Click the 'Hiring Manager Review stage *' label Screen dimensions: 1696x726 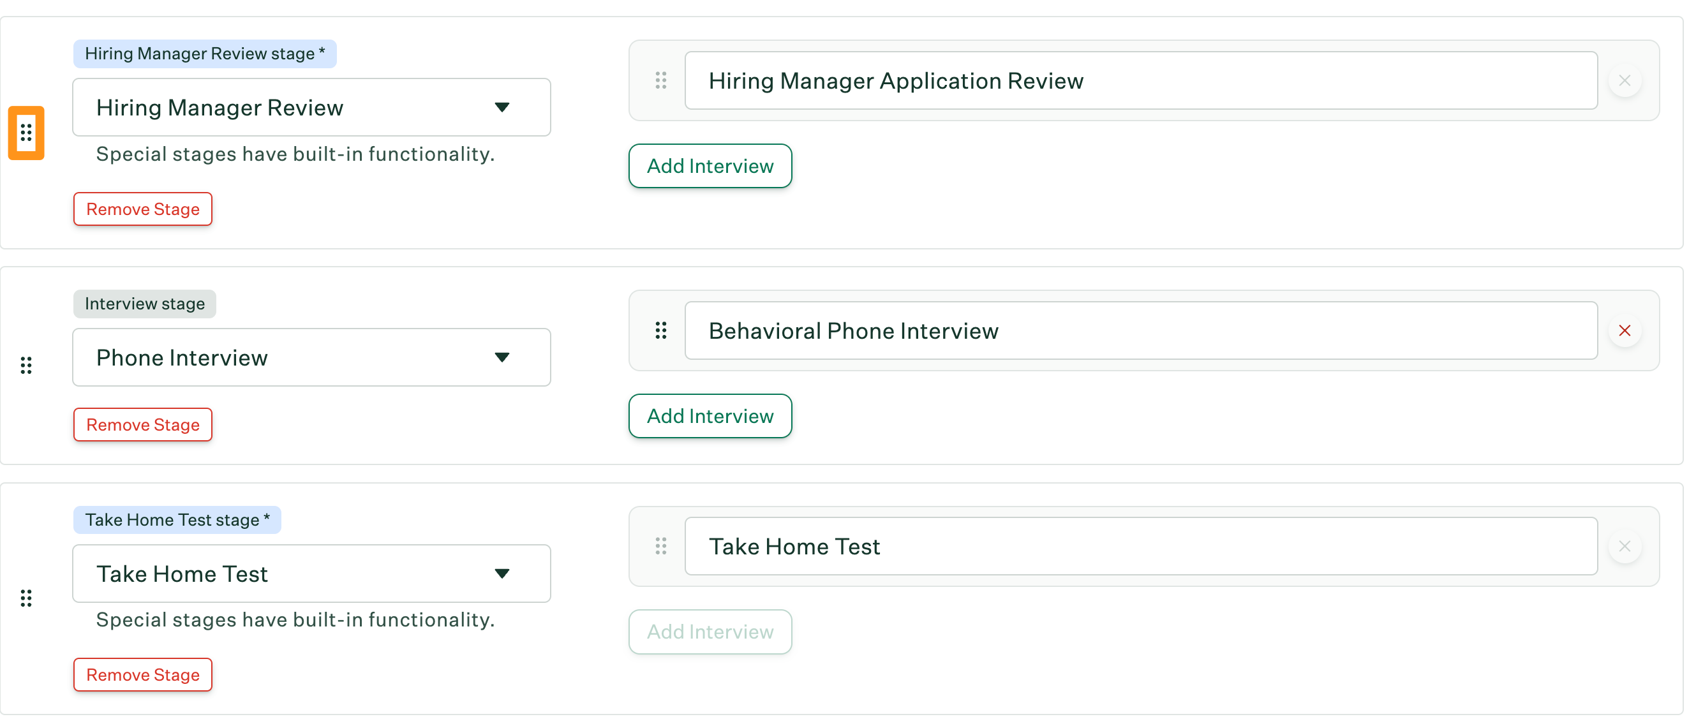(205, 54)
